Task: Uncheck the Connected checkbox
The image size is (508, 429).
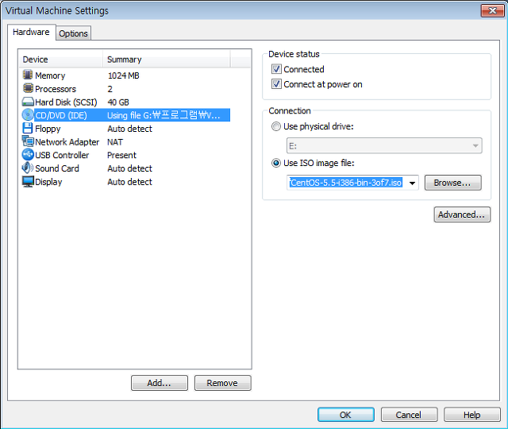Action: point(276,69)
